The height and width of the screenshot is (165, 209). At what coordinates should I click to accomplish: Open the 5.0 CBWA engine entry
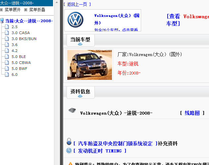pyautogui.click(x=21, y=63)
